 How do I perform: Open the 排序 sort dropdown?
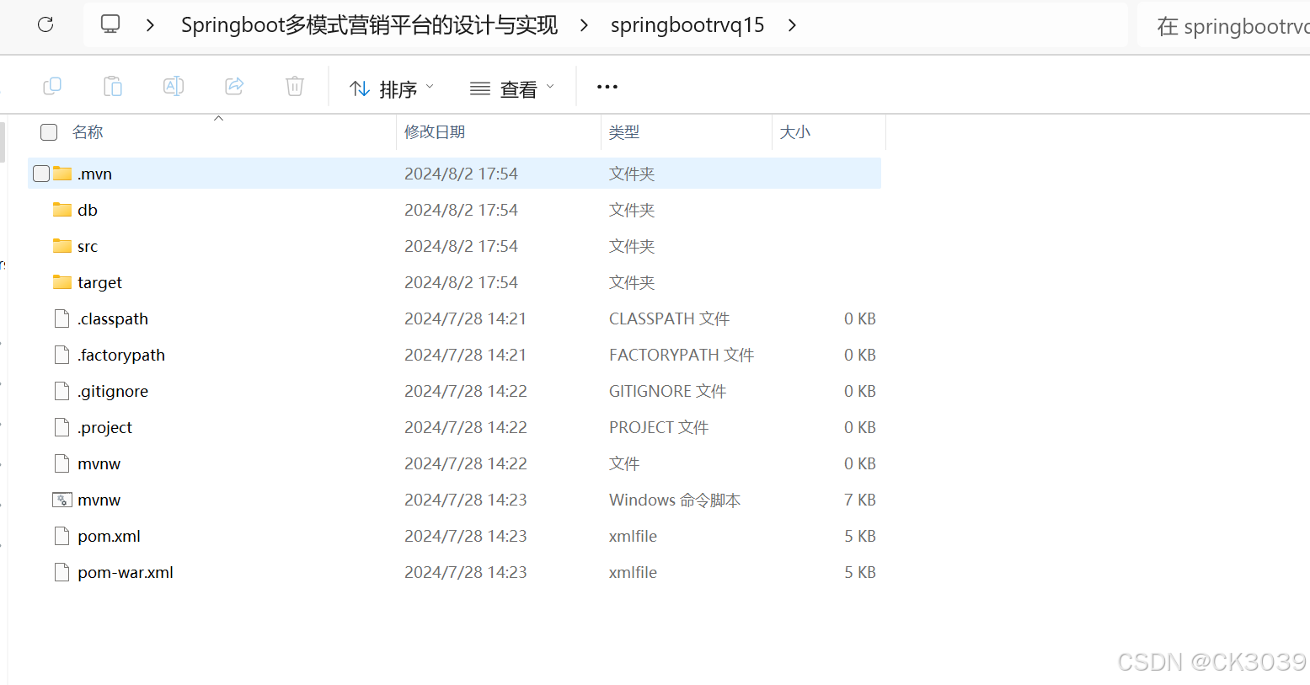pyautogui.click(x=391, y=87)
